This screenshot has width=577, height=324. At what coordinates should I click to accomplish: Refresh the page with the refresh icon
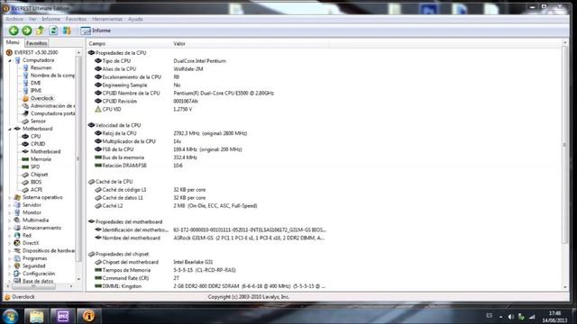click(x=53, y=31)
